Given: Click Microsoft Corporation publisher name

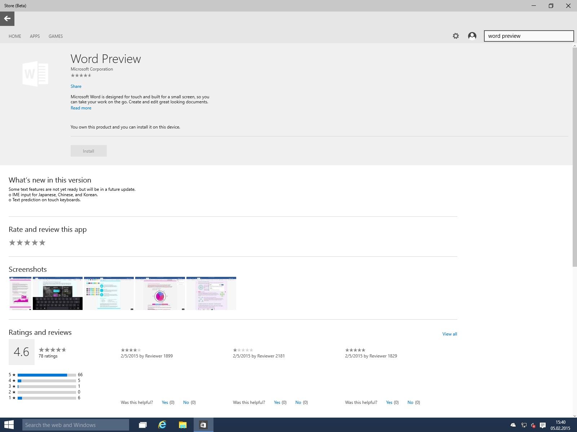Looking at the screenshot, I should point(92,69).
